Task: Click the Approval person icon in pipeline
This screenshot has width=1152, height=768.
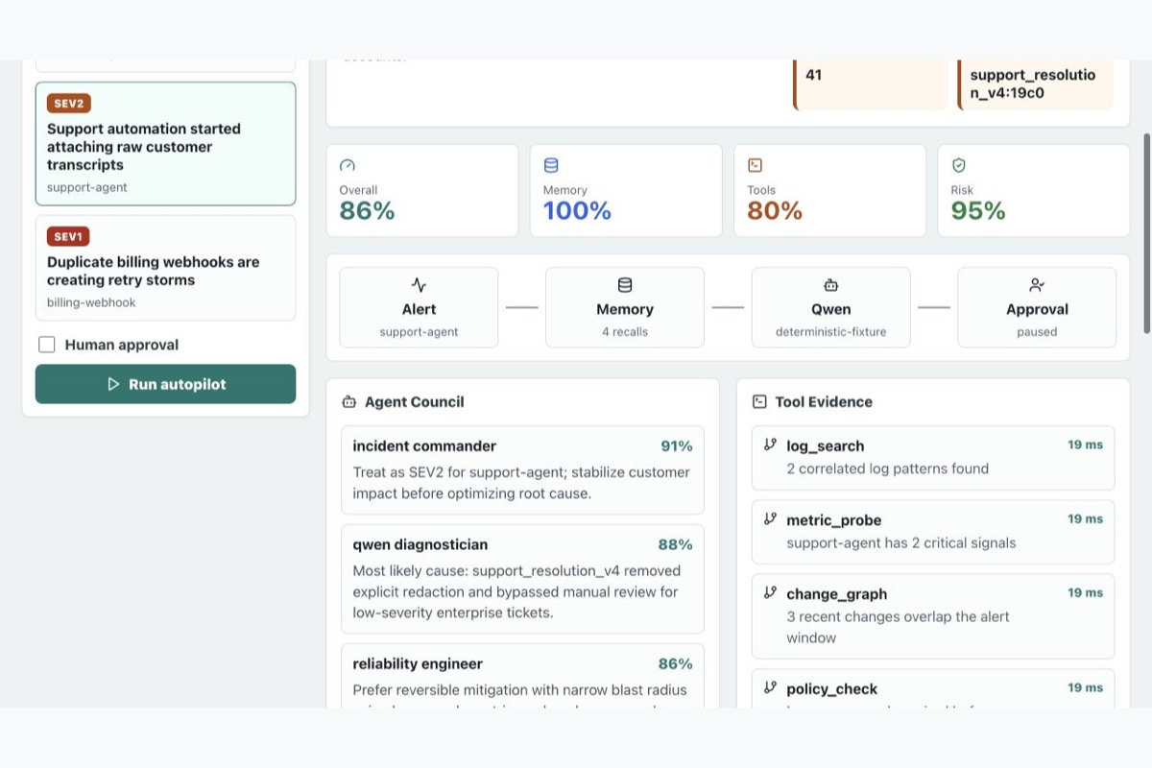Action: click(1037, 285)
